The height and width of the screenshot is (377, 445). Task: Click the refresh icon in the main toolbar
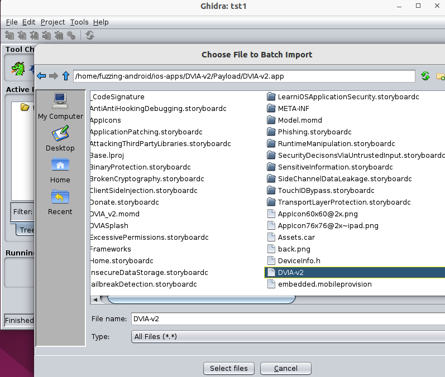(90, 35)
